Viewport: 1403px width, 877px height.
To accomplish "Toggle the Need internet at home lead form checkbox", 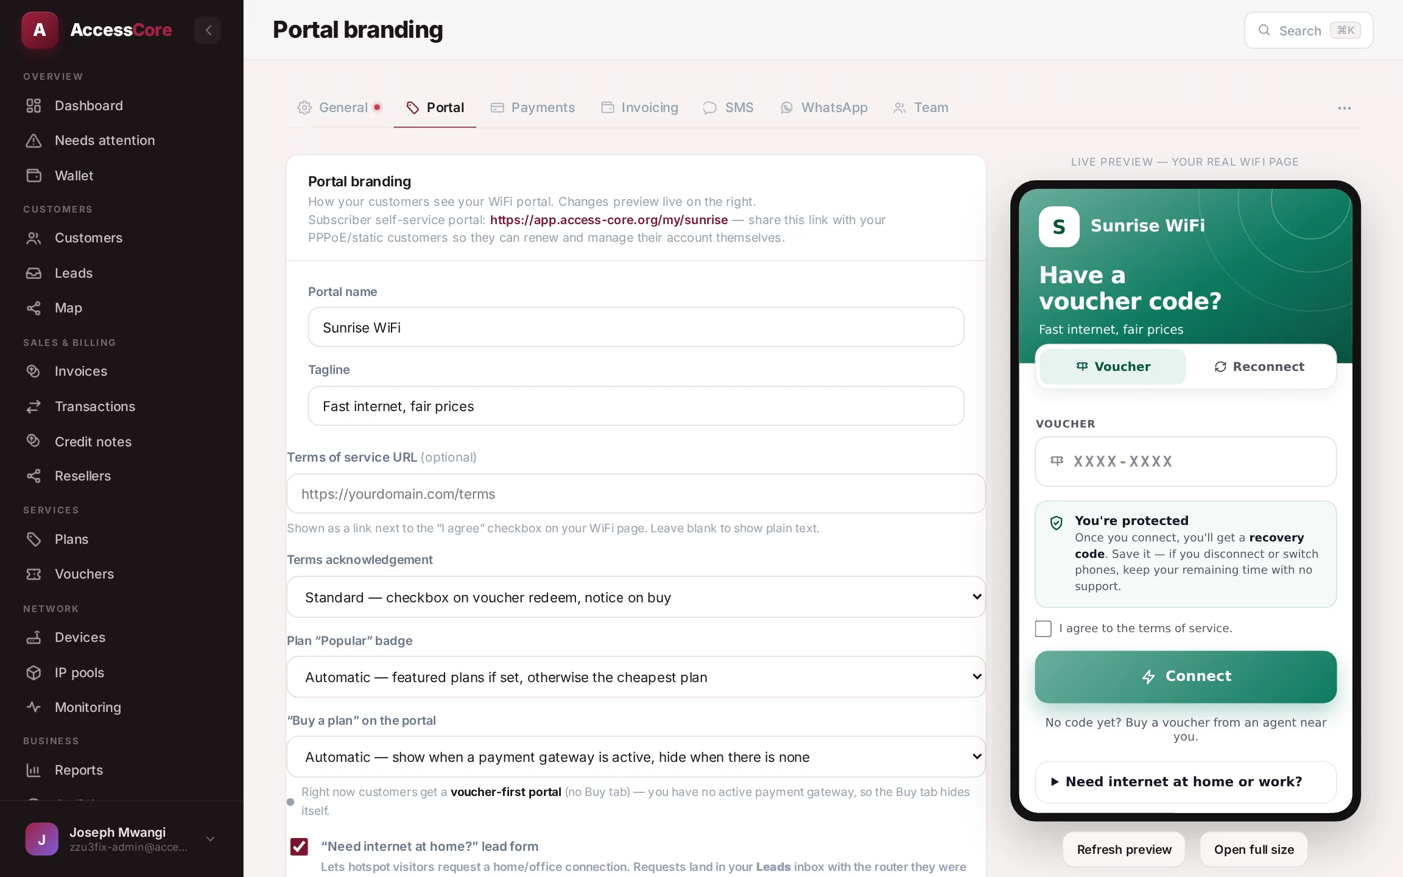I will coord(299,846).
